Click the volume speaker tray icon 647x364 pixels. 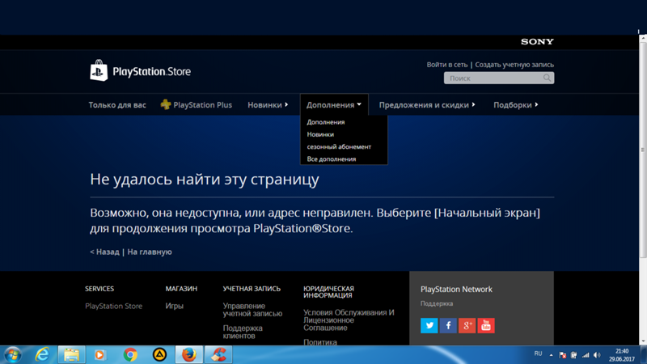point(597,355)
